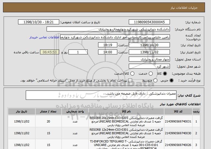Click the ردیف column header
The height and width of the screenshot is (149, 211).
[196, 112]
